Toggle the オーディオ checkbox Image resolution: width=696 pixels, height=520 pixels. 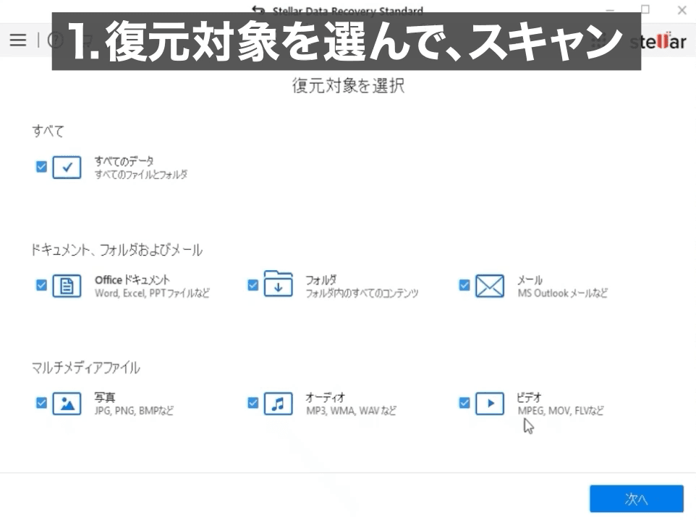pos(252,402)
